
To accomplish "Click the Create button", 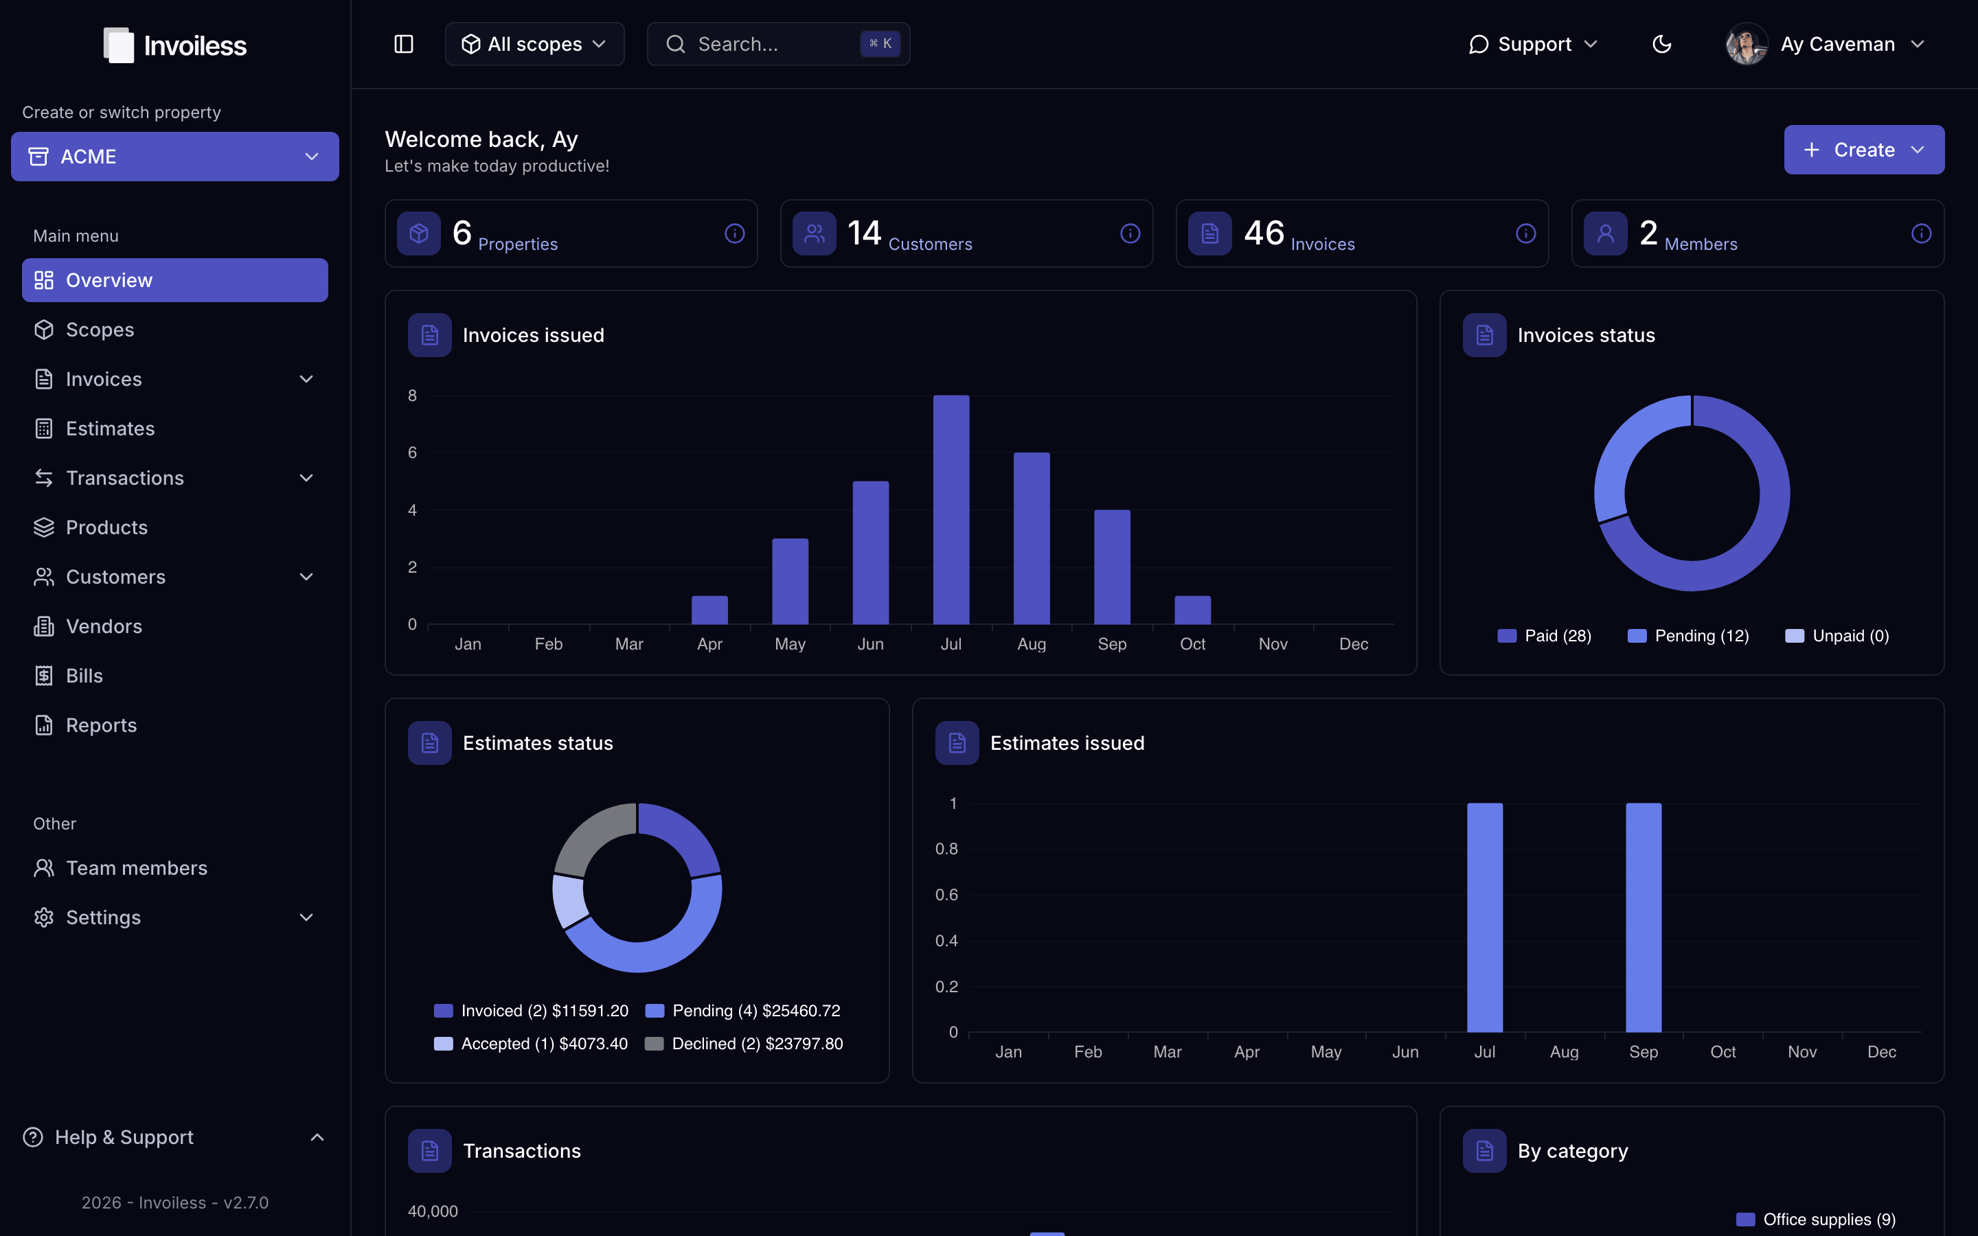I will click(x=1863, y=150).
